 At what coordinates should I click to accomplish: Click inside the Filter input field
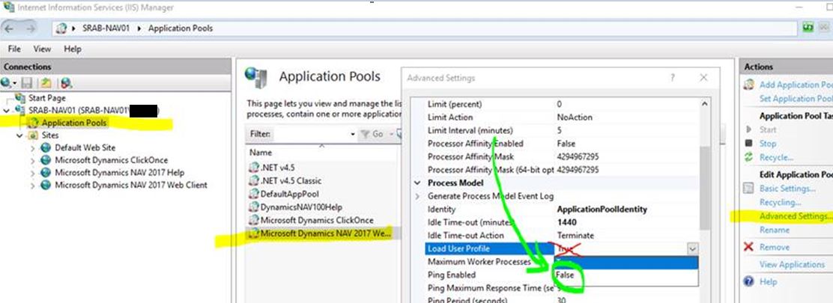tap(312, 134)
